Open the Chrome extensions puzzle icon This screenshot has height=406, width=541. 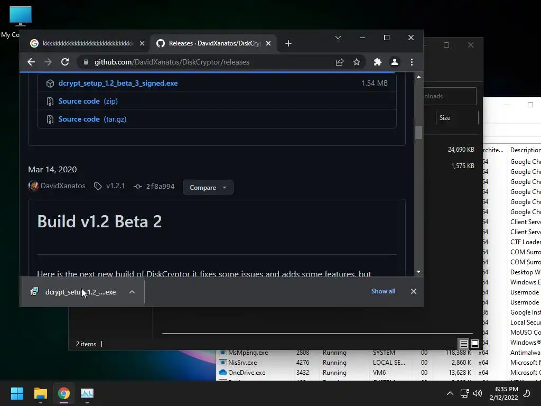click(x=377, y=62)
